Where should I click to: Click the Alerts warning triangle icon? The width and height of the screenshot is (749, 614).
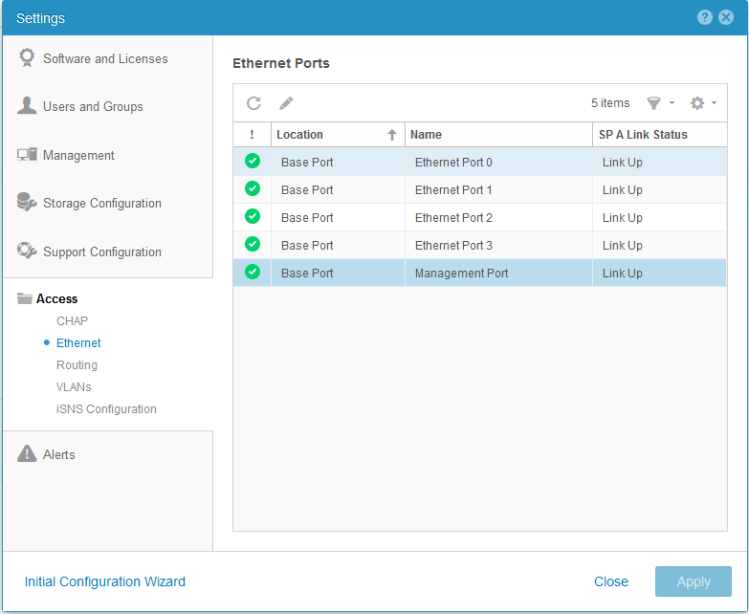point(27,454)
